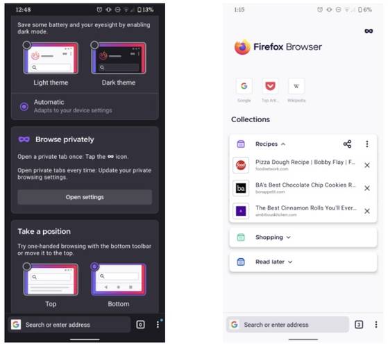Click the Bottom toolbar position preview image
Image resolution: width=388 pixels, height=347 pixels.
119,279
